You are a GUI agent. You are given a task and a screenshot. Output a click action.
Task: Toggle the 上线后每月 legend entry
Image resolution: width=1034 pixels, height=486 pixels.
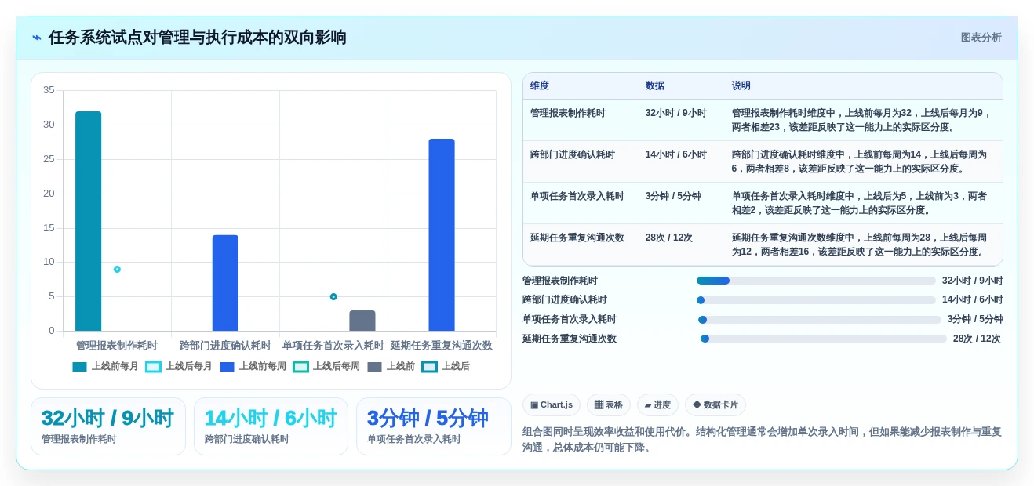pyautogui.click(x=179, y=367)
